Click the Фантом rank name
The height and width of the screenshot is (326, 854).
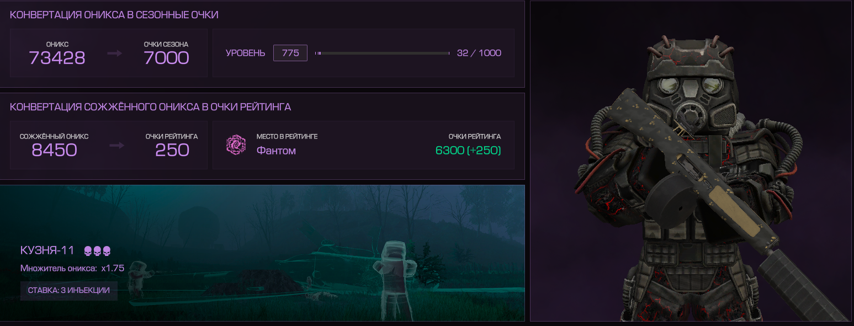coord(276,151)
